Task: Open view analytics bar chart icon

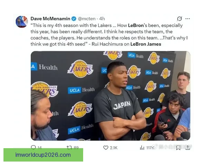Action: pos(142,148)
